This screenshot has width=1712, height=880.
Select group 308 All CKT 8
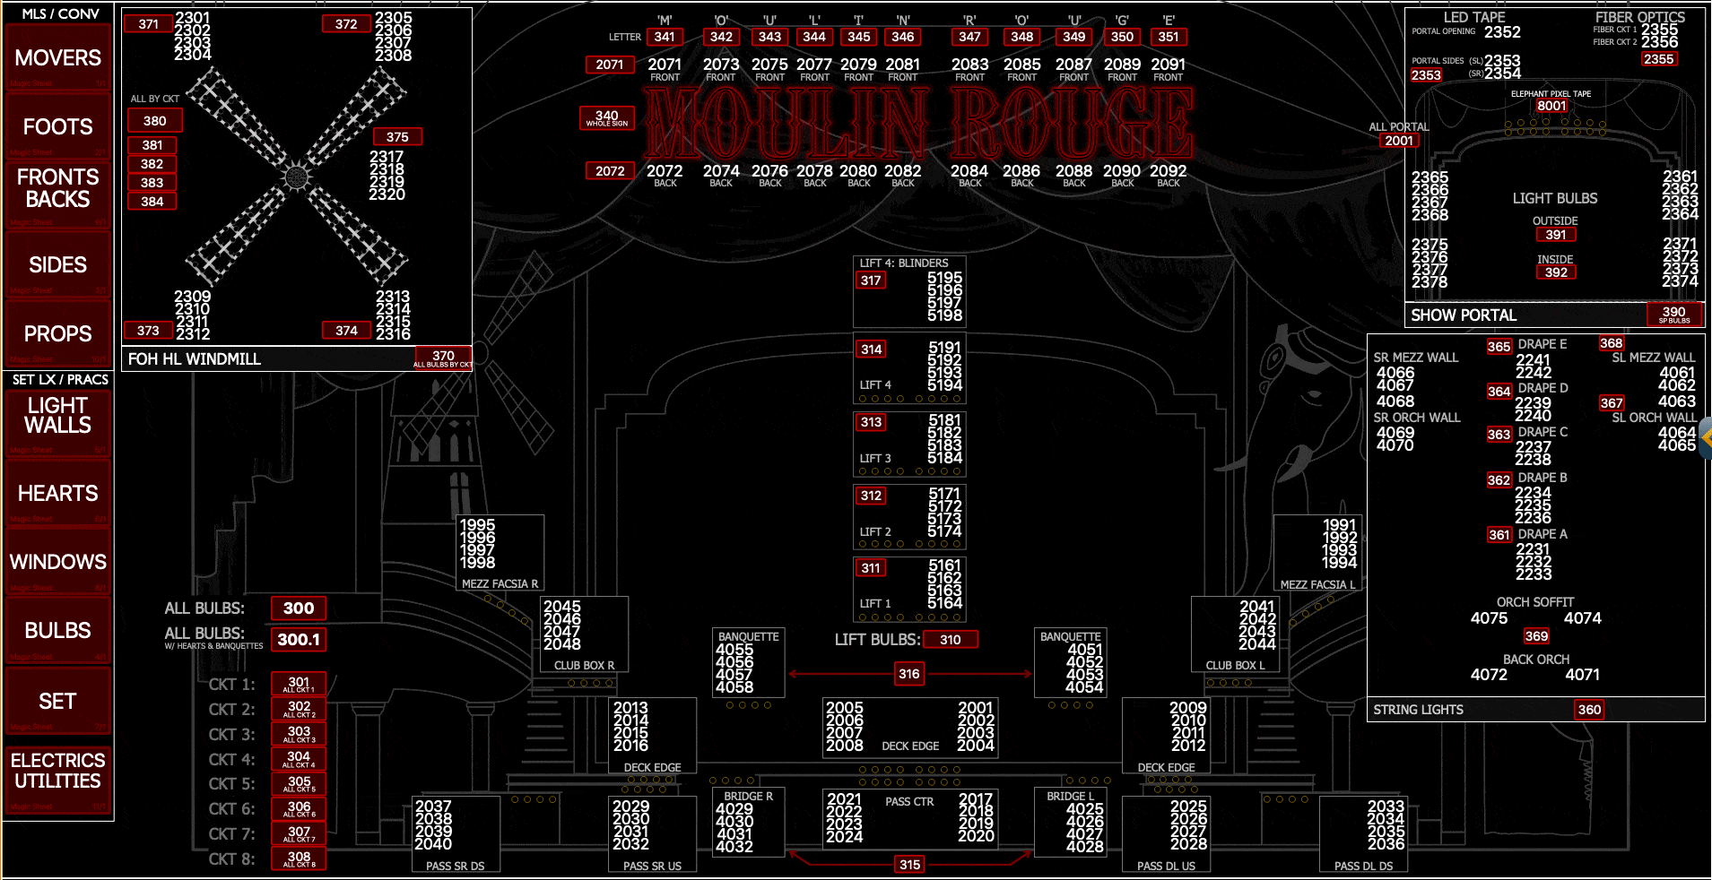pos(299,858)
